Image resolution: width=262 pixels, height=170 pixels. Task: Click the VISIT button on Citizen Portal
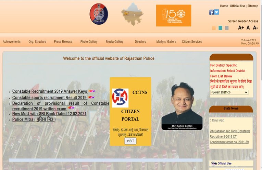pyautogui.click(x=130, y=141)
